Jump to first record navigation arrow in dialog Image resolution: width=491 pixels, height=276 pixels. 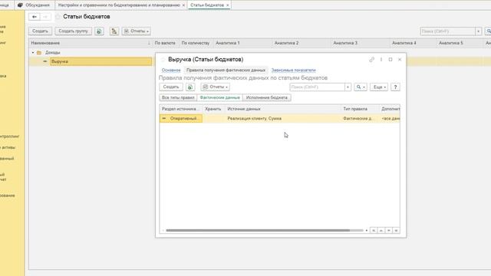click(x=374, y=230)
